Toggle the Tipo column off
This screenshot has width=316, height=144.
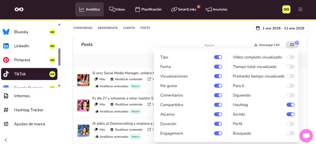tap(218, 57)
